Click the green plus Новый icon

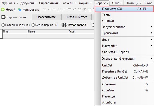click(x=3, y=10)
